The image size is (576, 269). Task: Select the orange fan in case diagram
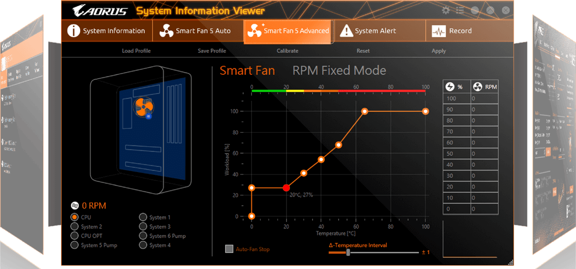click(143, 106)
